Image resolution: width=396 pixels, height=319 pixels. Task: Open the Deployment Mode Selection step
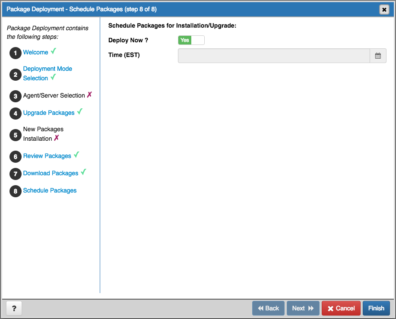48,73
